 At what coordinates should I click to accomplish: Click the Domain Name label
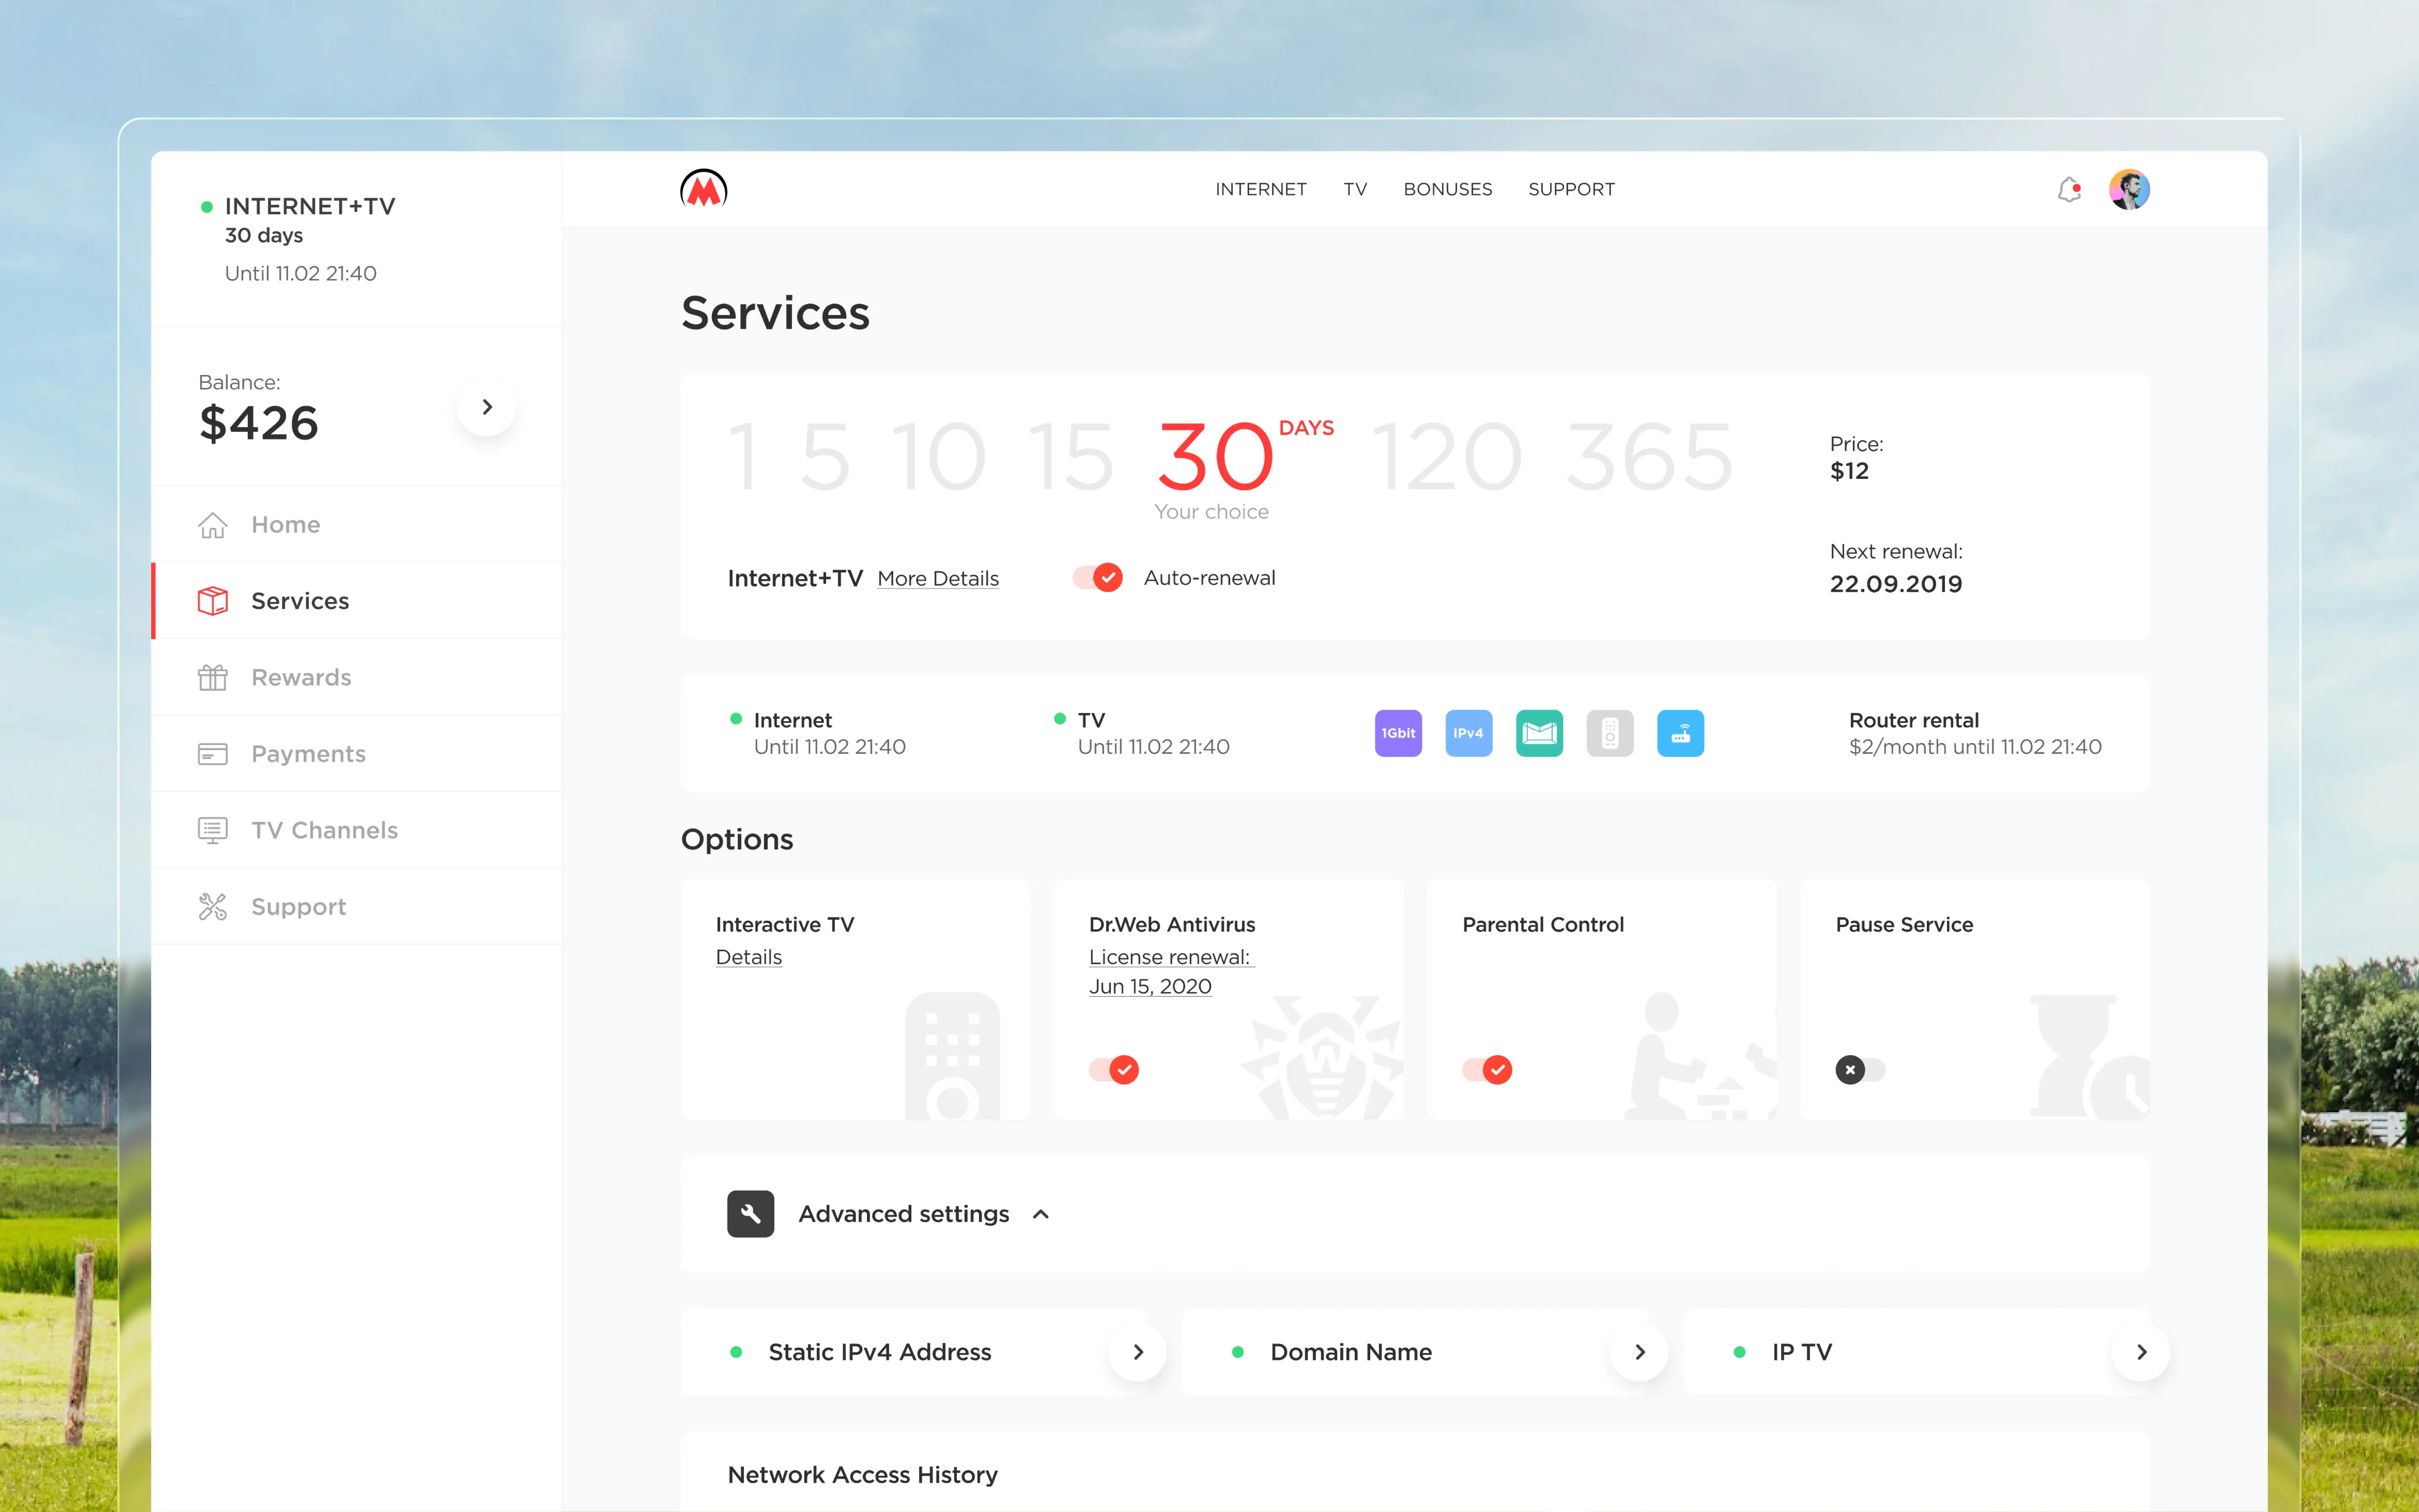(1351, 1352)
